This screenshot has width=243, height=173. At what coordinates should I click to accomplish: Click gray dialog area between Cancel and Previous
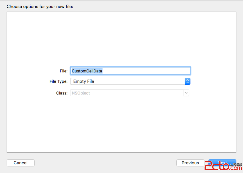click(x=105, y=163)
